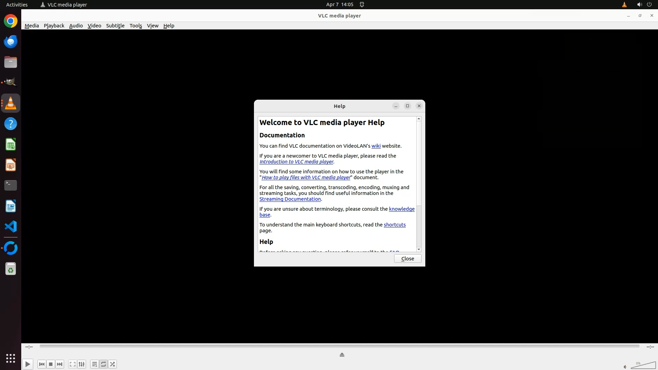Click the next media skip button
Viewport: 658px width, 370px height.
click(60, 364)
